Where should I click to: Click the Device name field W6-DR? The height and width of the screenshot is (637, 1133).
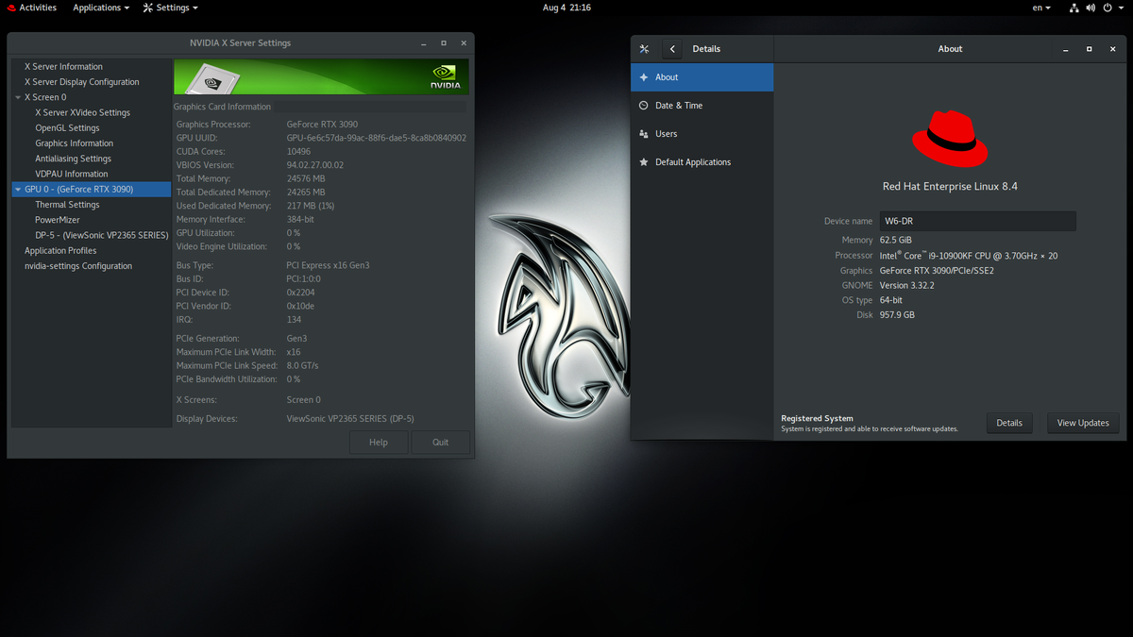tap(977, 221)
